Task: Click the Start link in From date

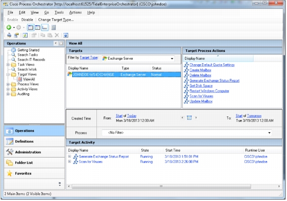Action: 119,116
